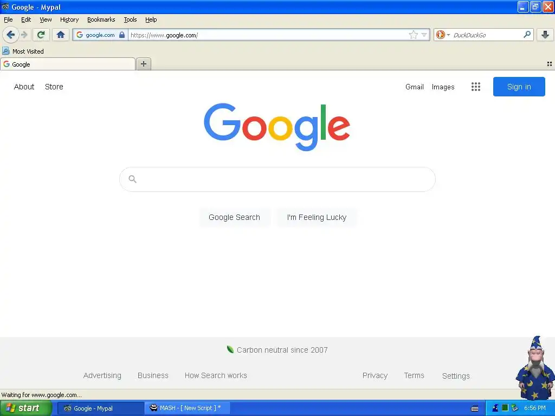The height and width of the screenshot is (416, 555).
Task: Open Gmail link
Action: pyautogui.click(x=415, y=87)
